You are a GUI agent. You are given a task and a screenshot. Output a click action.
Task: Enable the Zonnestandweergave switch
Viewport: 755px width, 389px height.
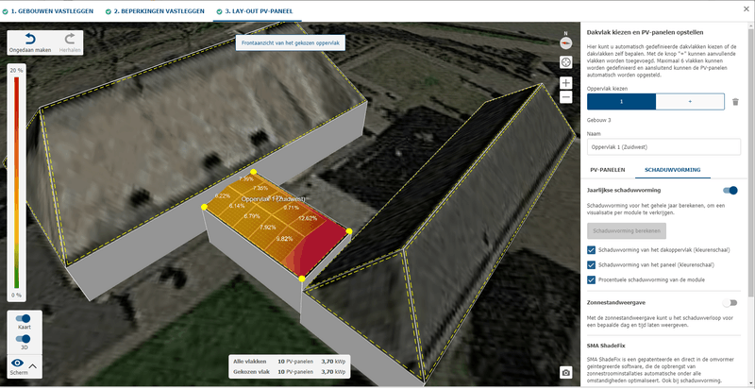(730, 303)
